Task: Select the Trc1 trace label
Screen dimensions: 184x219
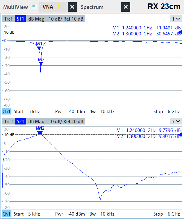Action: point(8,19)
